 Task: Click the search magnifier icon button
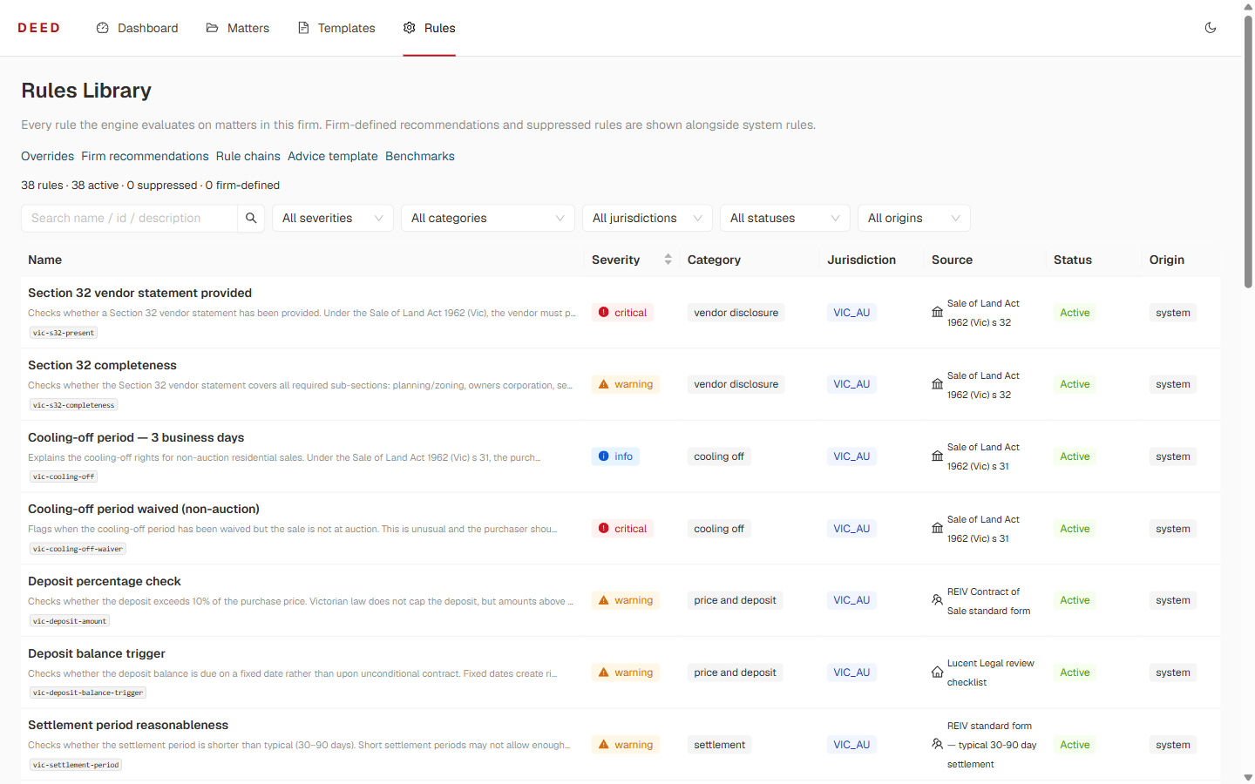[x=251, y=218]
